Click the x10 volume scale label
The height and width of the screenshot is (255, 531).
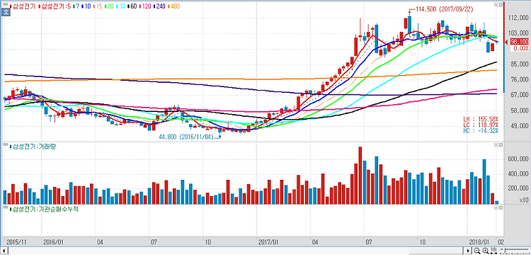click(x=523, y=200)
